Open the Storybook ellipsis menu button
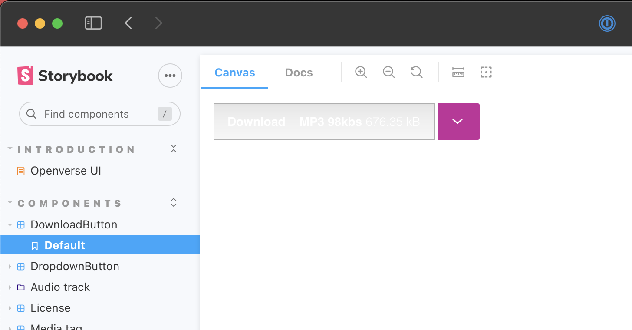 pyautogui.click(x=170, y=76)
